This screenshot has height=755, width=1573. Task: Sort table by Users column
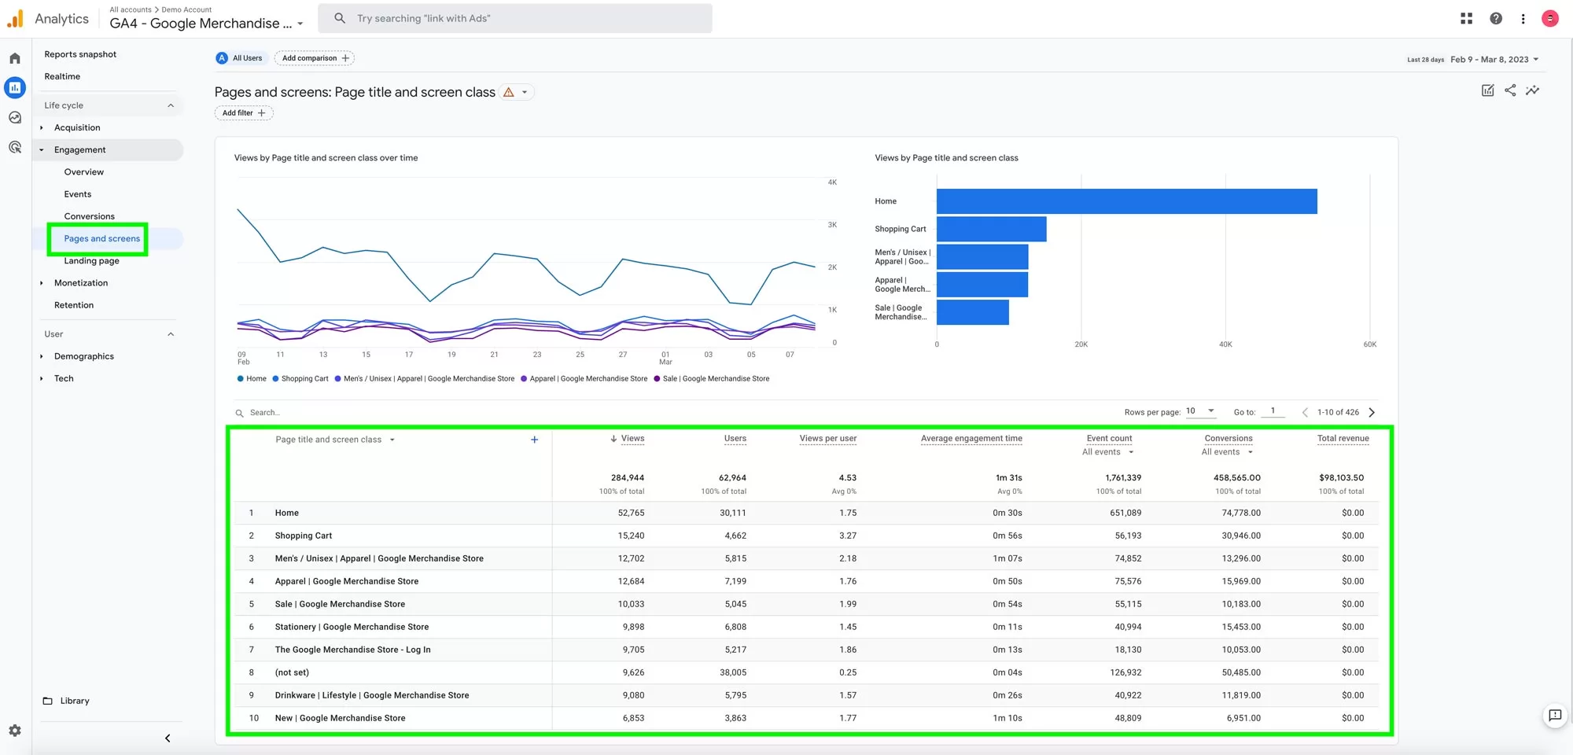735,439
